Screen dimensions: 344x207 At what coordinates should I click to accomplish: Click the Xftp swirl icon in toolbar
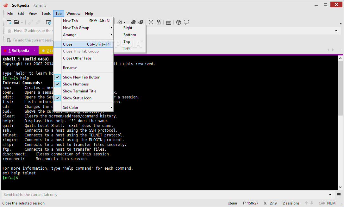pyautogui.click(x=133, y=22)
